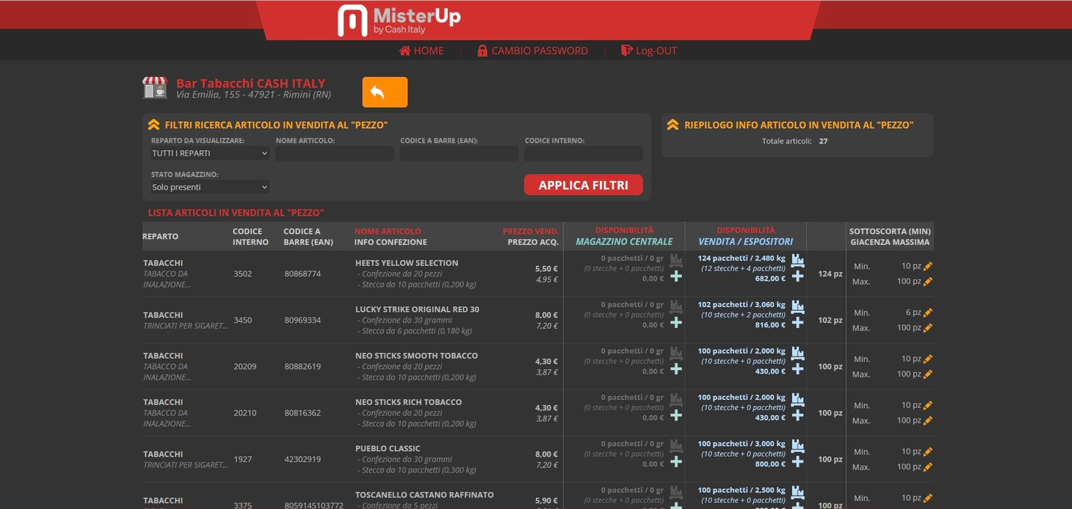This screenshot has width=1072, height=509.
Task: Select the LUCKY STRIKE ORIGINAL RED 30 name
Action: pos(417,309)
